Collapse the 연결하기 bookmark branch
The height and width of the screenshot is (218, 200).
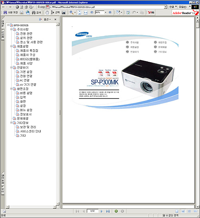click(x=11, y=67)
